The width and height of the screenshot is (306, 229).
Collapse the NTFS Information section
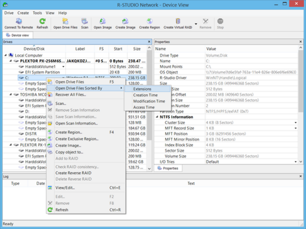(157, 117)
